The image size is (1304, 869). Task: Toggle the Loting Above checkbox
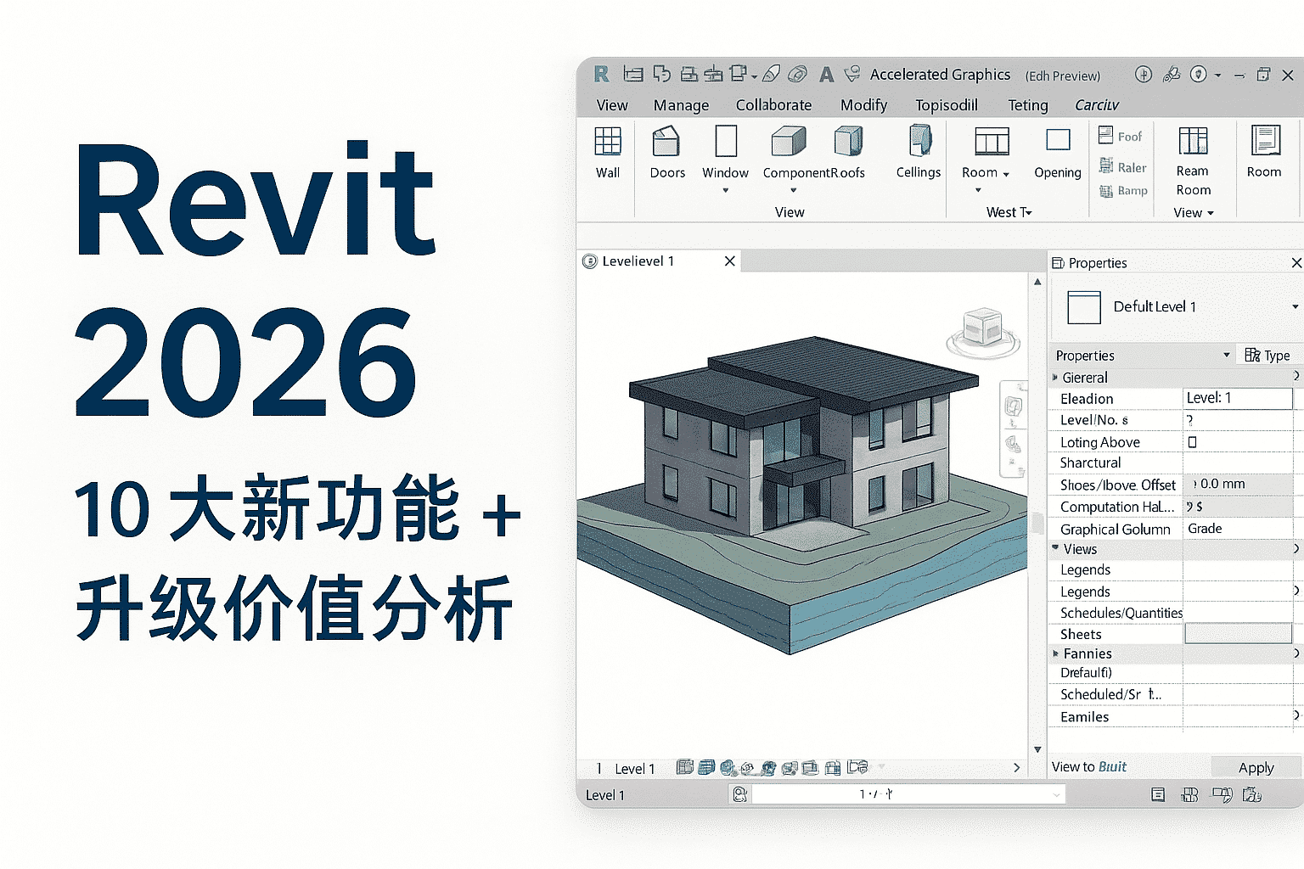coord(1192,442)
